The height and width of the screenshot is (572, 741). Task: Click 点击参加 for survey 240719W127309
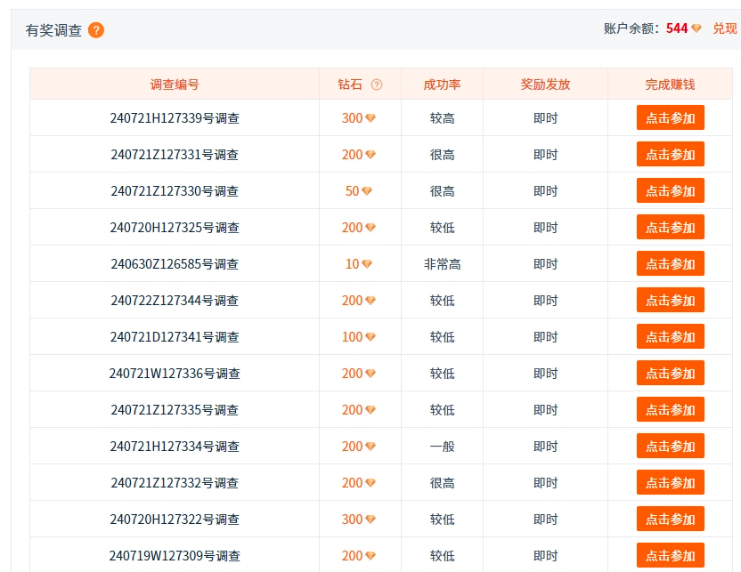pyautogui.click(x=670, y=555)
